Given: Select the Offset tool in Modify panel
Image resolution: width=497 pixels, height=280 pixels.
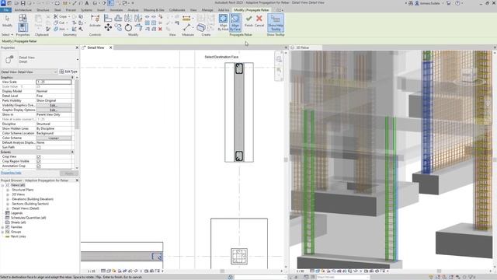Looking at the screenshot, I should click(118, 19).
